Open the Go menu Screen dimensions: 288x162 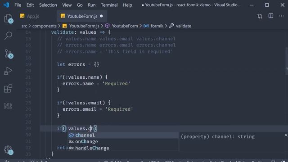pos(80,5)
